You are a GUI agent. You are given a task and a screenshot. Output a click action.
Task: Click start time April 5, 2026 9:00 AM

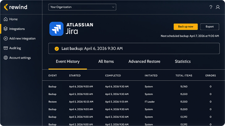81,94
